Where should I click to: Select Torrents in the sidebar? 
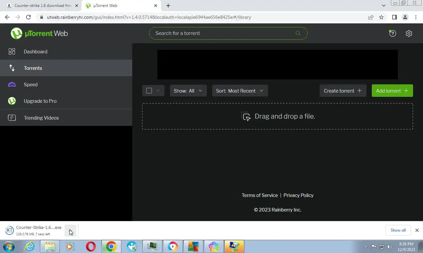coord(66,68)
